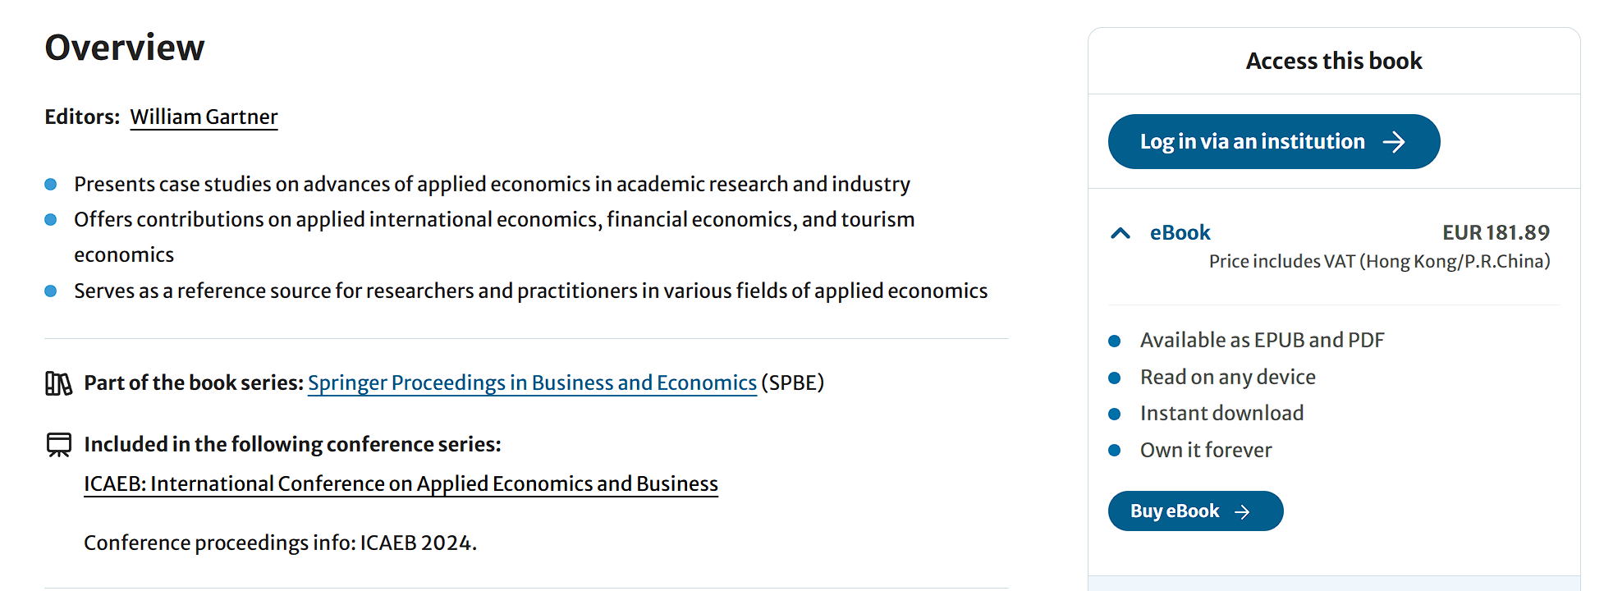Viewport: 1604px width, 591px height.
Task: Click the Read on any device item
Action: [x=1227, y=378]
